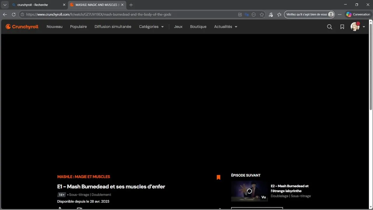
Task: Expand the Actualités dropdown
Action: click(x=226, y=27)
